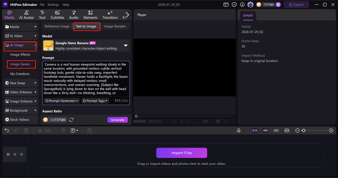Click the Generate button

coord(117,120)
